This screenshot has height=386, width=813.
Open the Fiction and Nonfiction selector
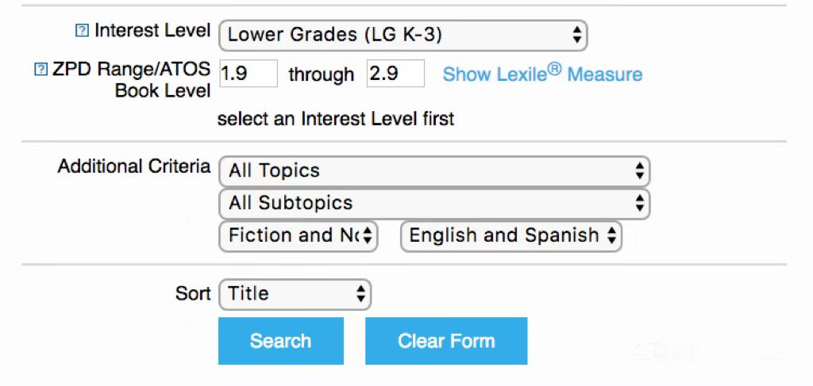298,236
